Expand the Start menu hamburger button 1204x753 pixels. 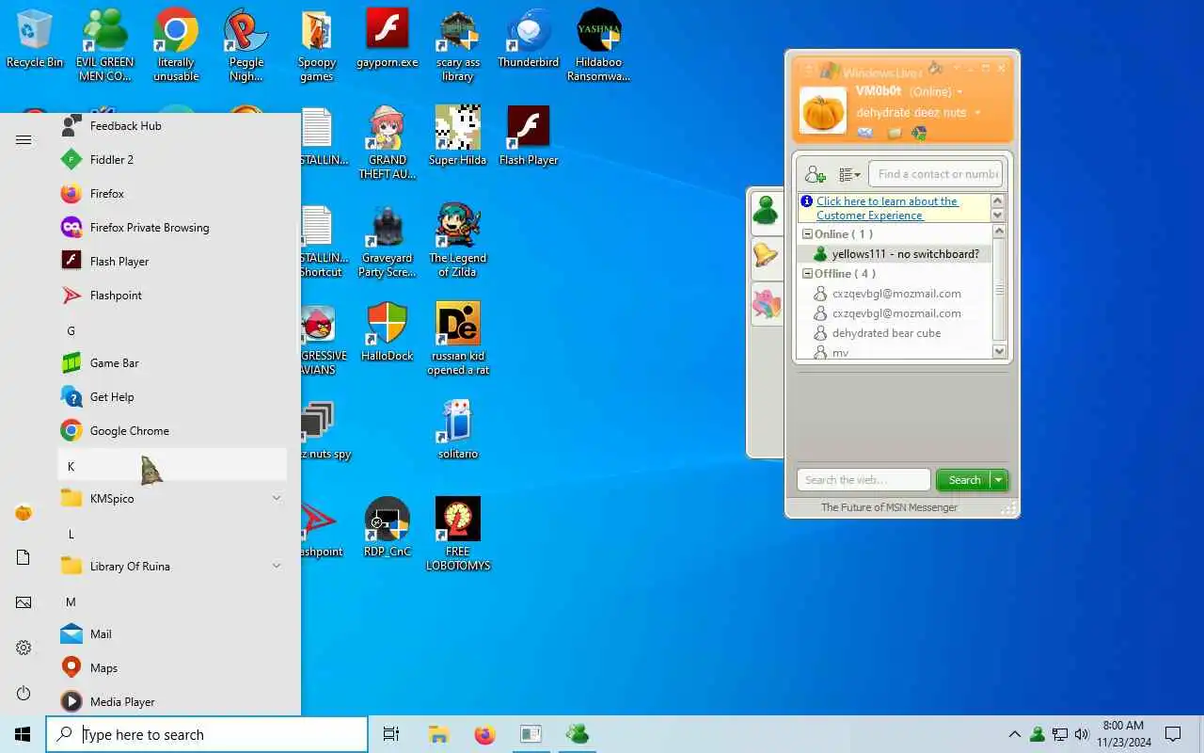click(24, 139)
